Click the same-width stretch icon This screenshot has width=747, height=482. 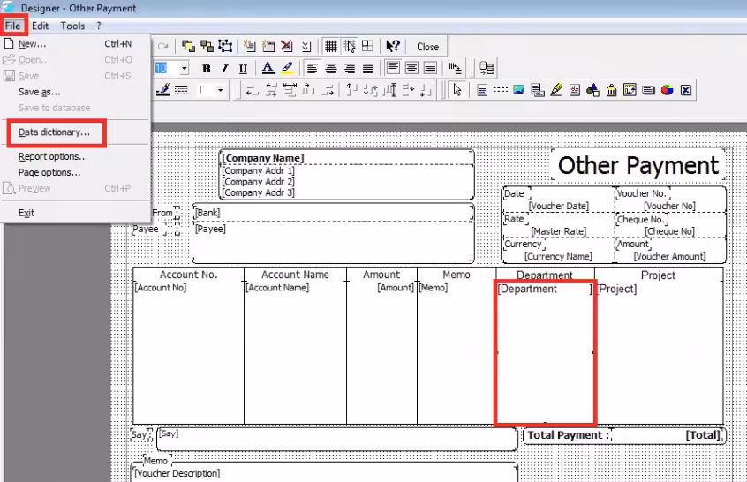click(290, 90)
